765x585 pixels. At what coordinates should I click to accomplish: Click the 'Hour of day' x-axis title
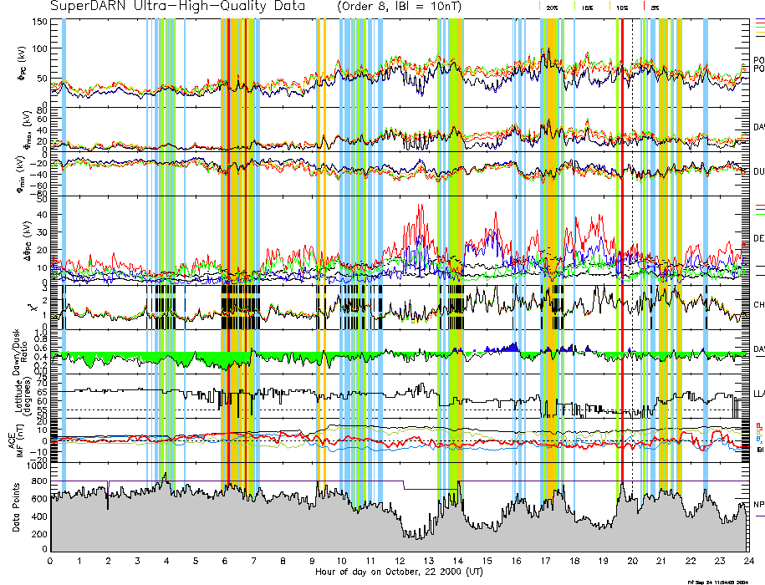point(399,572)
